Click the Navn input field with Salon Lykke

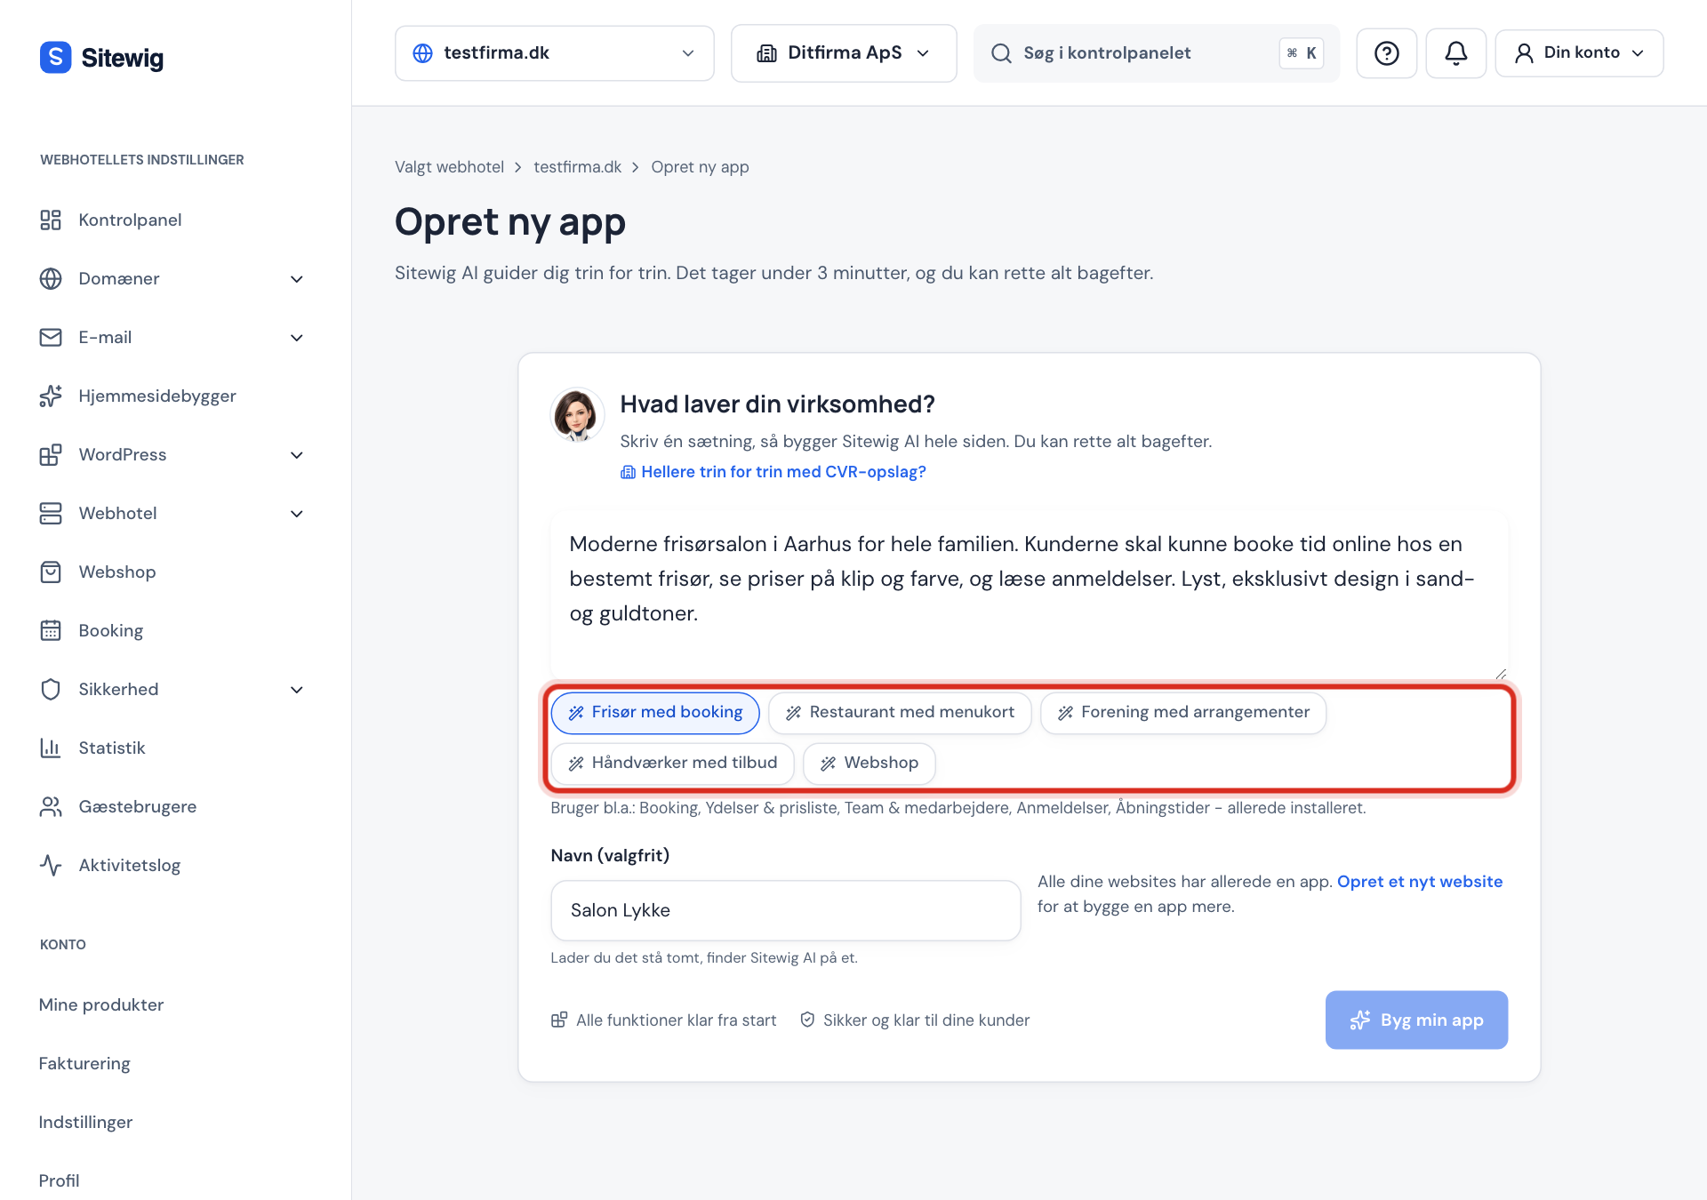point(786,910)
